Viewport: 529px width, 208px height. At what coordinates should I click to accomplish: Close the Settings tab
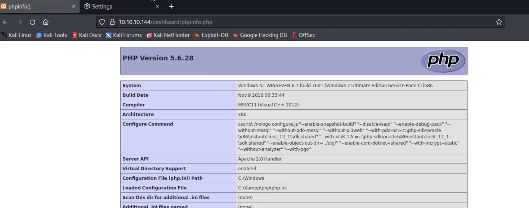click(157, 6)
